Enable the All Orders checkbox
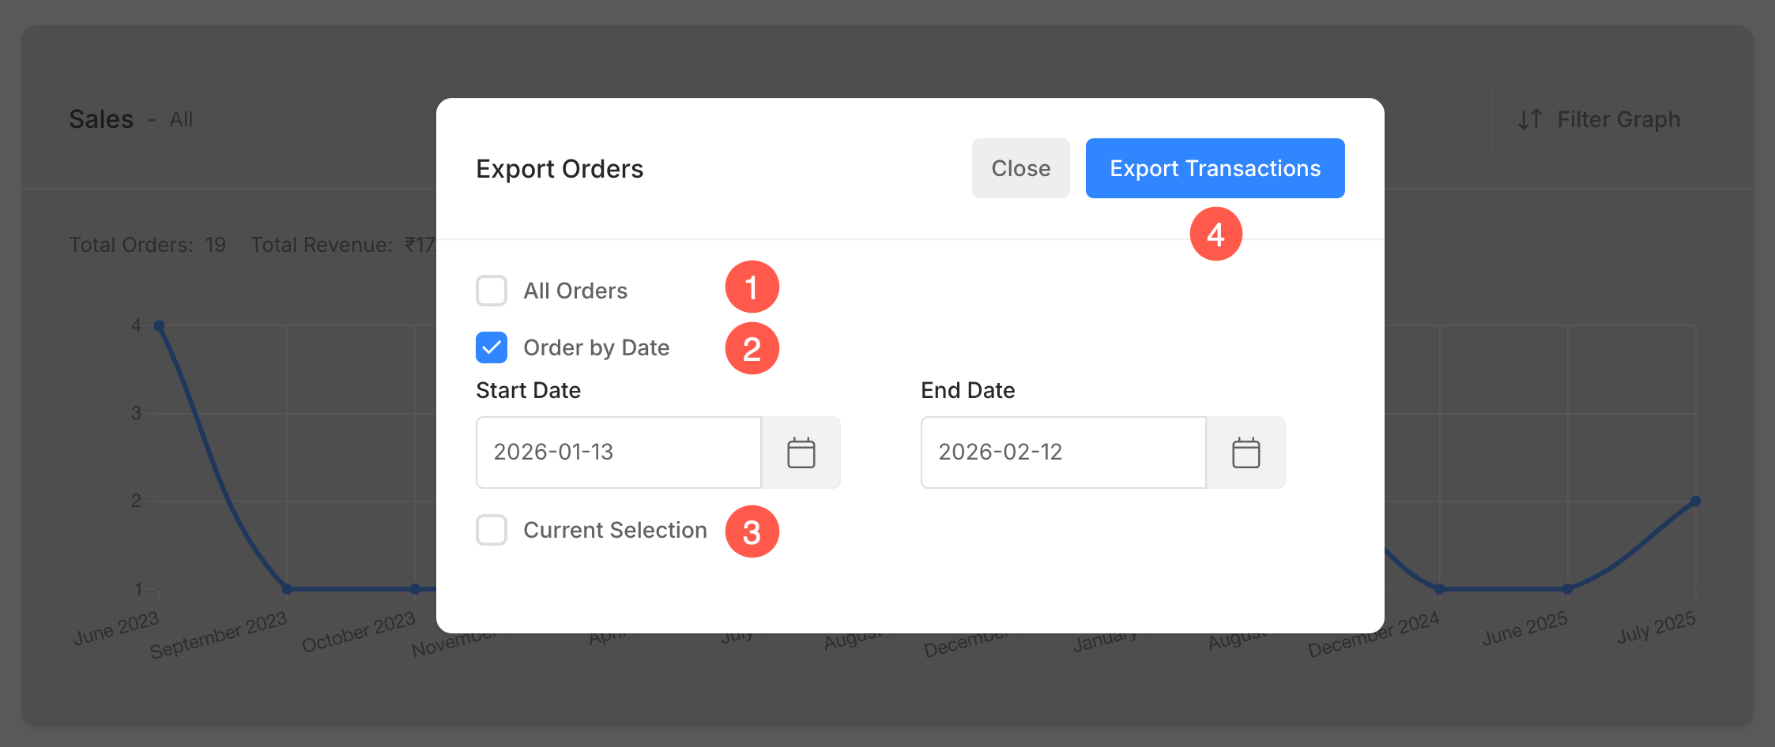The width and height of the screenshot is (1775, 747). [x=492, y=291]
